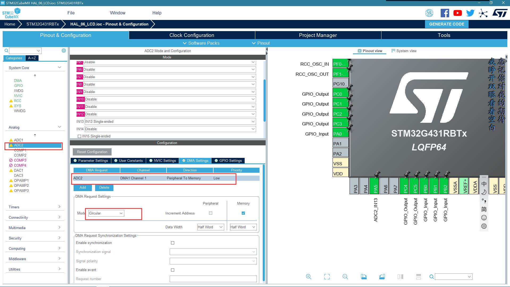510x287 pixels.
Task: Open the IN10 Disable dropdown
Action: pos(170,99)
